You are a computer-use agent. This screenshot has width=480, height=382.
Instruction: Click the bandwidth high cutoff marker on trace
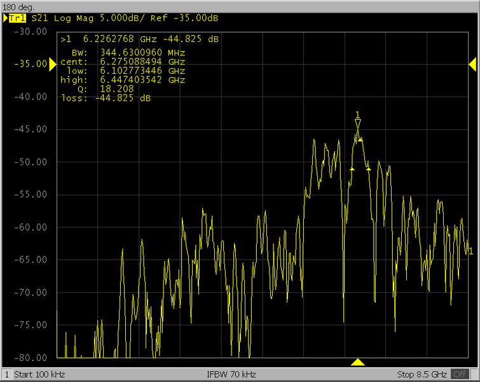(368, 169)
